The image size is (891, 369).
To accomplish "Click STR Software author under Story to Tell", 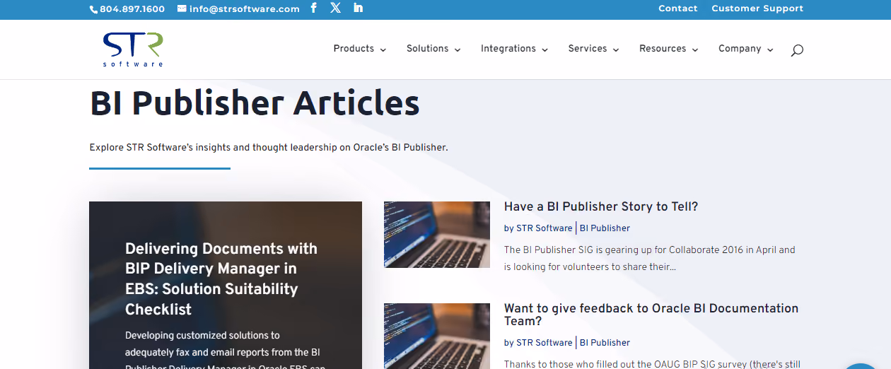I will pos(544,228).
